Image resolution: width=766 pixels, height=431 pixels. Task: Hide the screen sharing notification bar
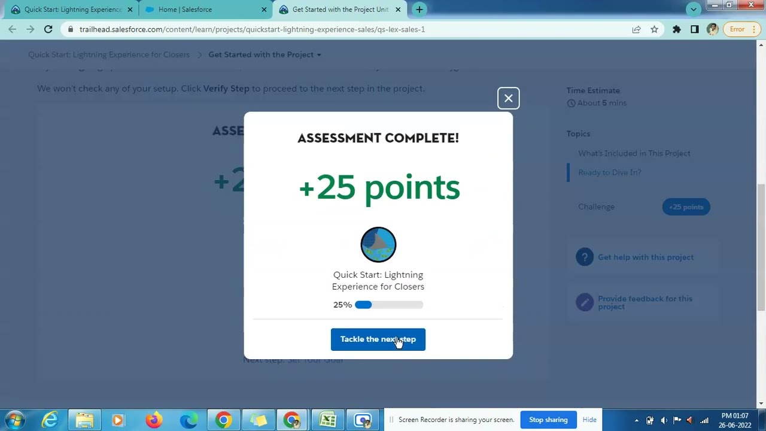click(x=589, y=420)
